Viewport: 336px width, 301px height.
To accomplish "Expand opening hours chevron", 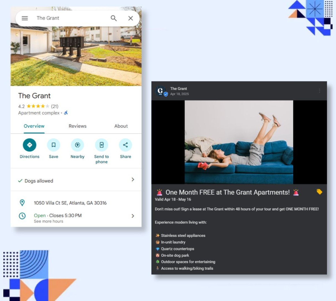I will tap(133, 216).
